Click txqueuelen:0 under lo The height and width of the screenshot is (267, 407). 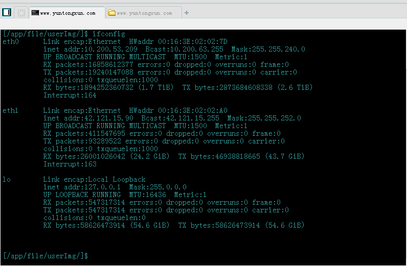(121, 218)
